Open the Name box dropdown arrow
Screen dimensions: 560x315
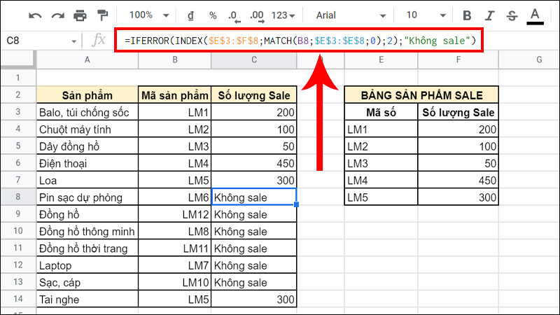point(74,41)
